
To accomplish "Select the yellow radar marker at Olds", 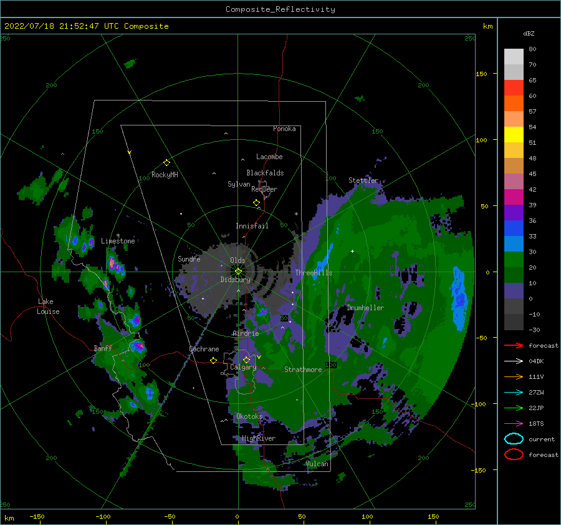I will pos(238,272).
